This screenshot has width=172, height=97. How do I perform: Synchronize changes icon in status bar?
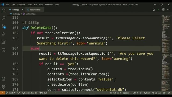tap(19, 93)
